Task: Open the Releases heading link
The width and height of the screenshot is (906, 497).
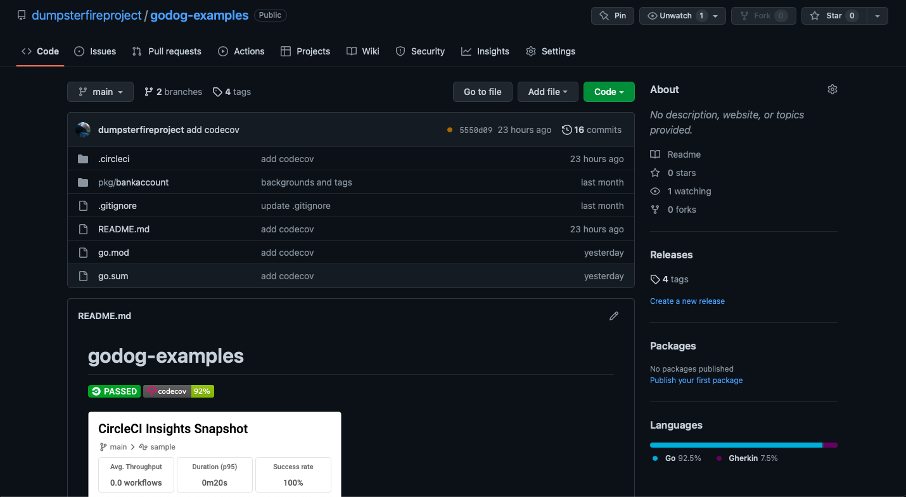Action: tap(672, 255)
